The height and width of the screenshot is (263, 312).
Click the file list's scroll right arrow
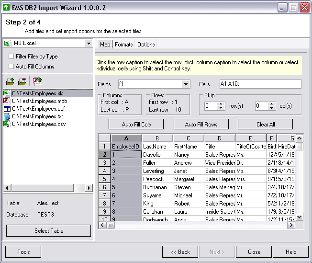point(89,188)
